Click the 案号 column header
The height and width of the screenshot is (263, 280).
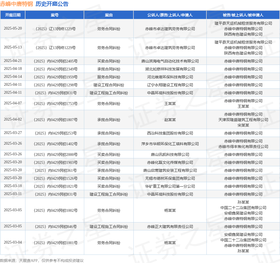coord(55,15)
